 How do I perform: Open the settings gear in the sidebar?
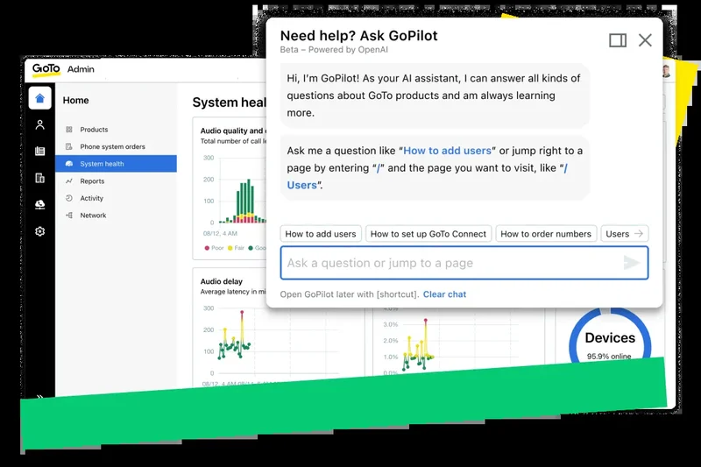coord(39,231)
